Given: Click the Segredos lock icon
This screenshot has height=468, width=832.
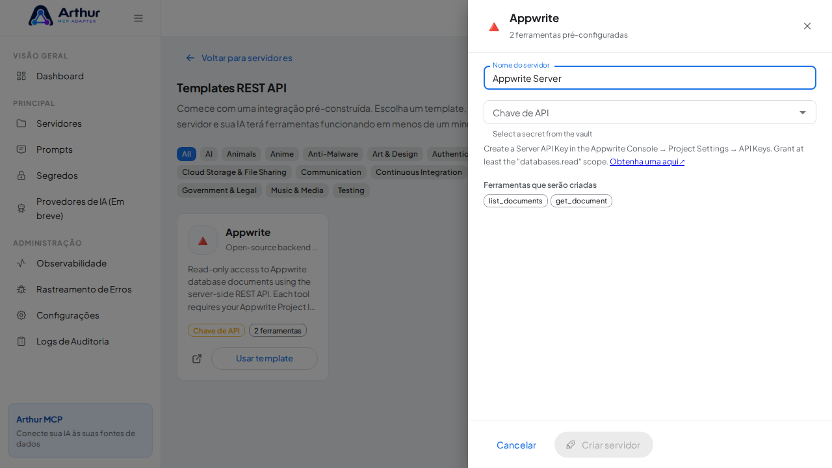Looking at the screenshot, I should point(21,175).
